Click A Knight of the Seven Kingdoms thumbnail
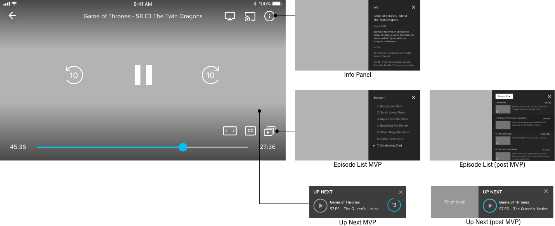The width and height of the screenshot is (555, 226). tap(503, 125)
